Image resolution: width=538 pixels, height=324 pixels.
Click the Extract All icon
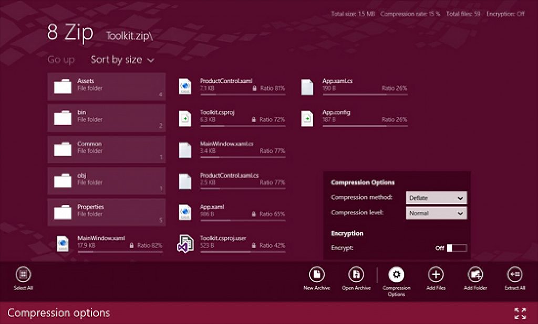pos(515,274)
